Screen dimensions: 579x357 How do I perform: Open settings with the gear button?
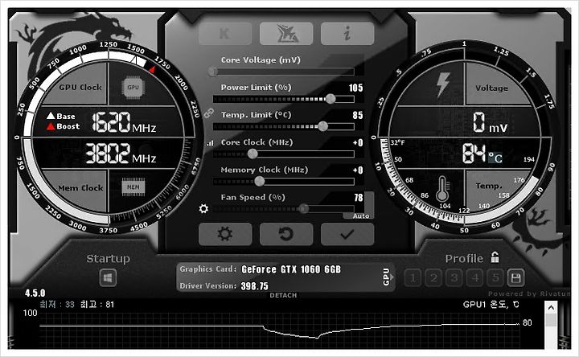coord(225,234)
